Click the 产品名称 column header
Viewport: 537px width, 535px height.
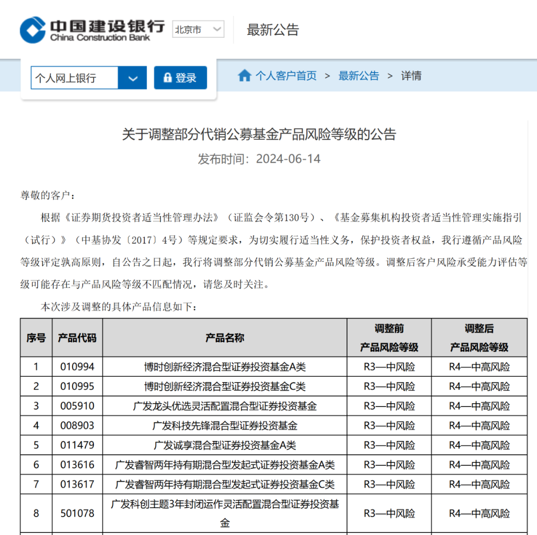[x=225, y=338]
